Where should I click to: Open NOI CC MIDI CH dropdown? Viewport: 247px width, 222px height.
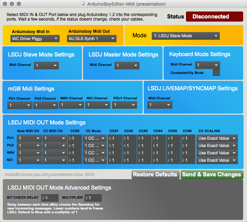click(x=55, y=160)
